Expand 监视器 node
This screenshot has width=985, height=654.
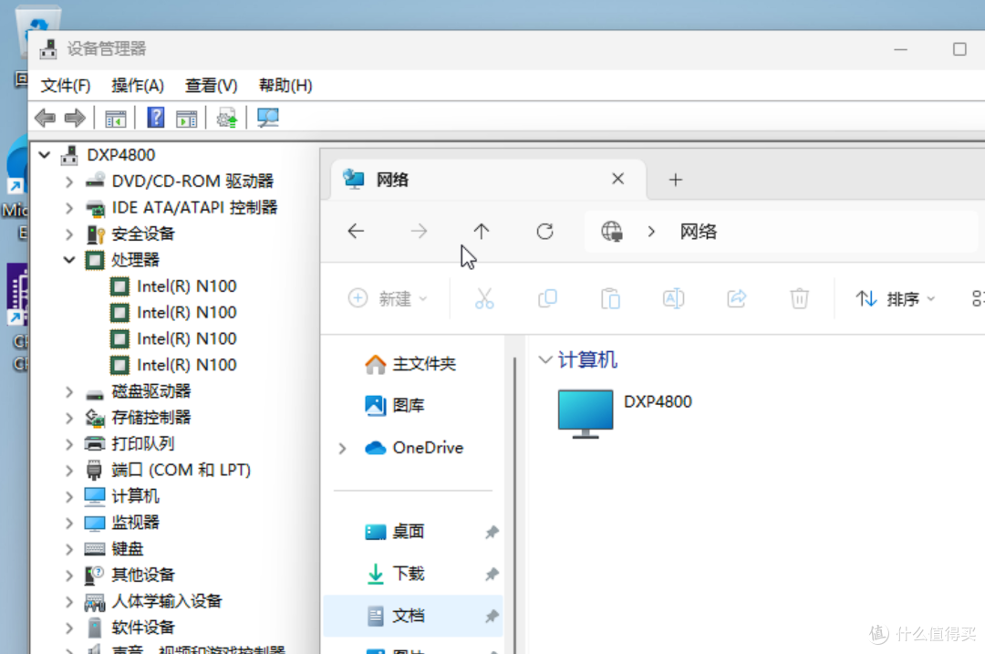pyautogui.click(x=69, y=523)
